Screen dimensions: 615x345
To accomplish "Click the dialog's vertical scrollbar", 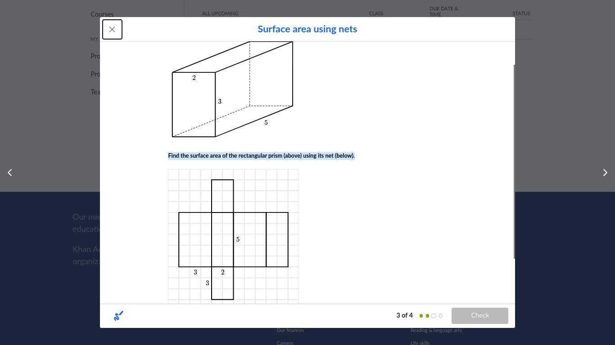I will (x=514, y=162).
